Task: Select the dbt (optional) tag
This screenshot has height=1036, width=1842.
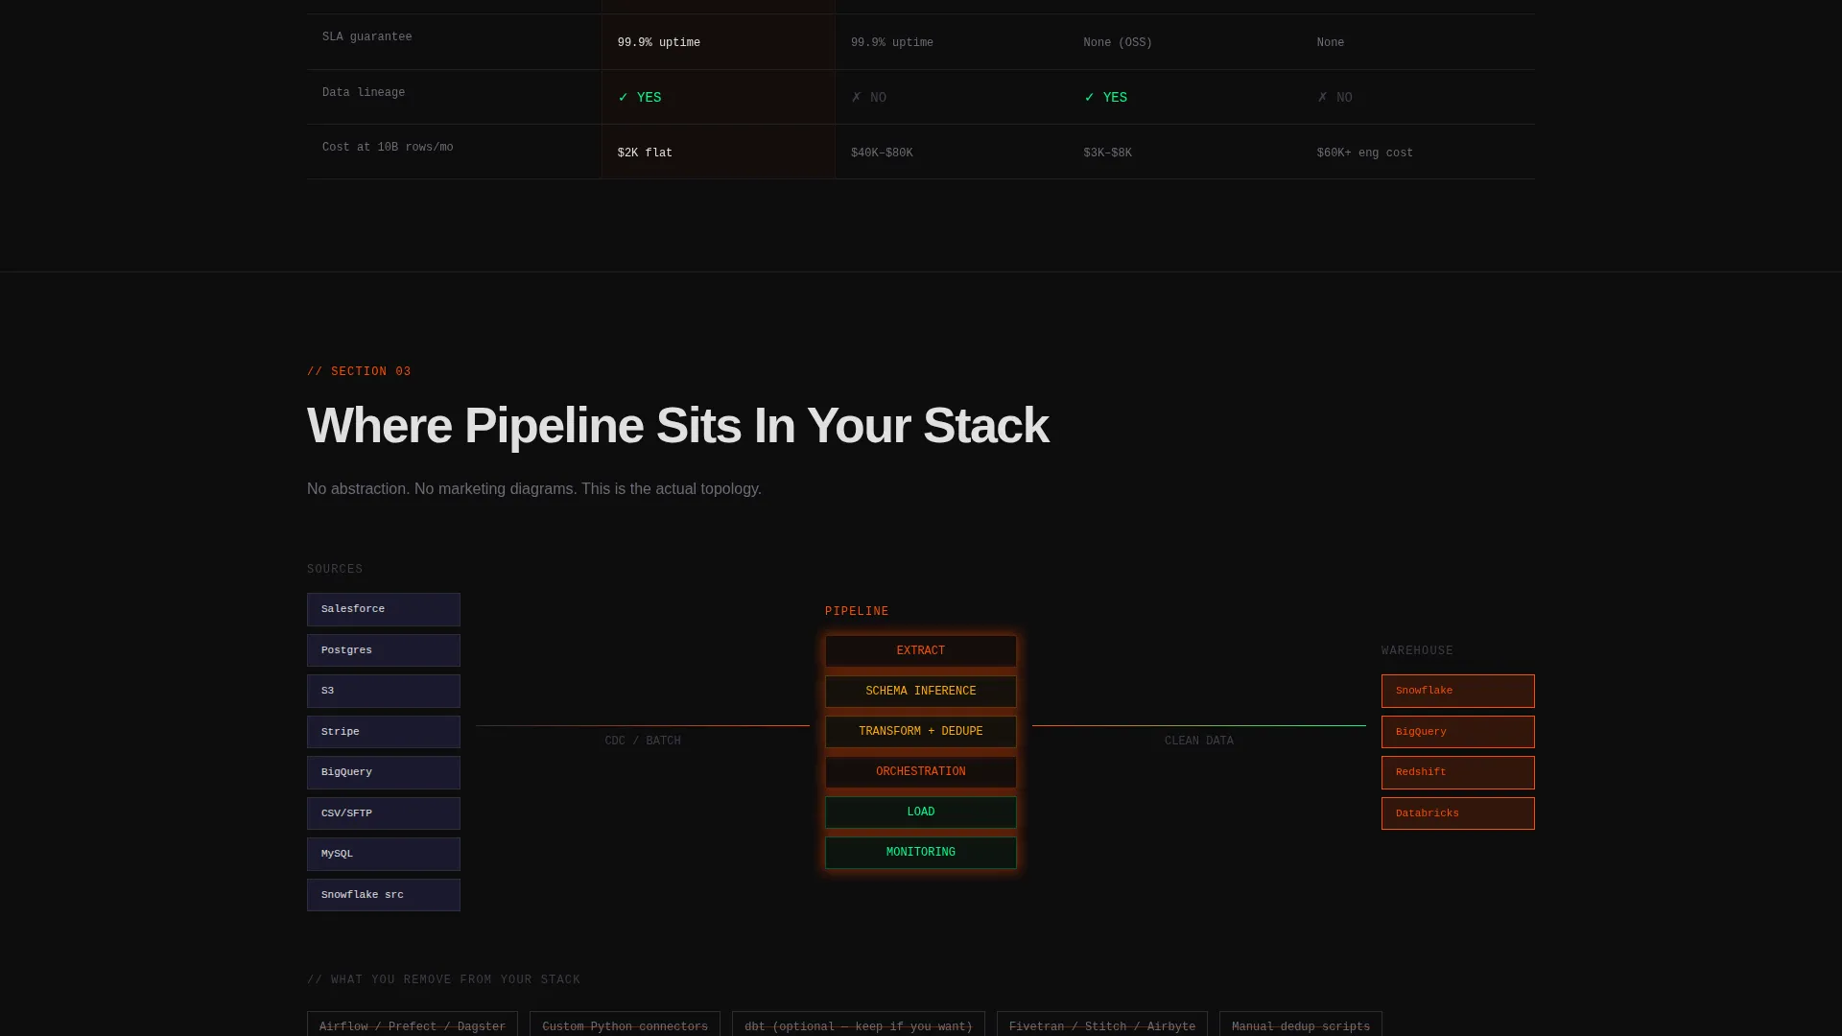Action: pyautogui.click(x=859, y=1024)
